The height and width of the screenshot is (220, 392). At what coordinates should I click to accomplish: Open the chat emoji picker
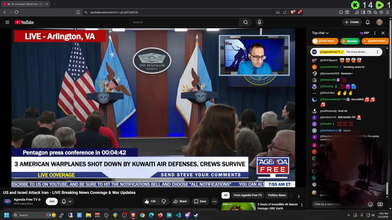[x=370, y=204]
